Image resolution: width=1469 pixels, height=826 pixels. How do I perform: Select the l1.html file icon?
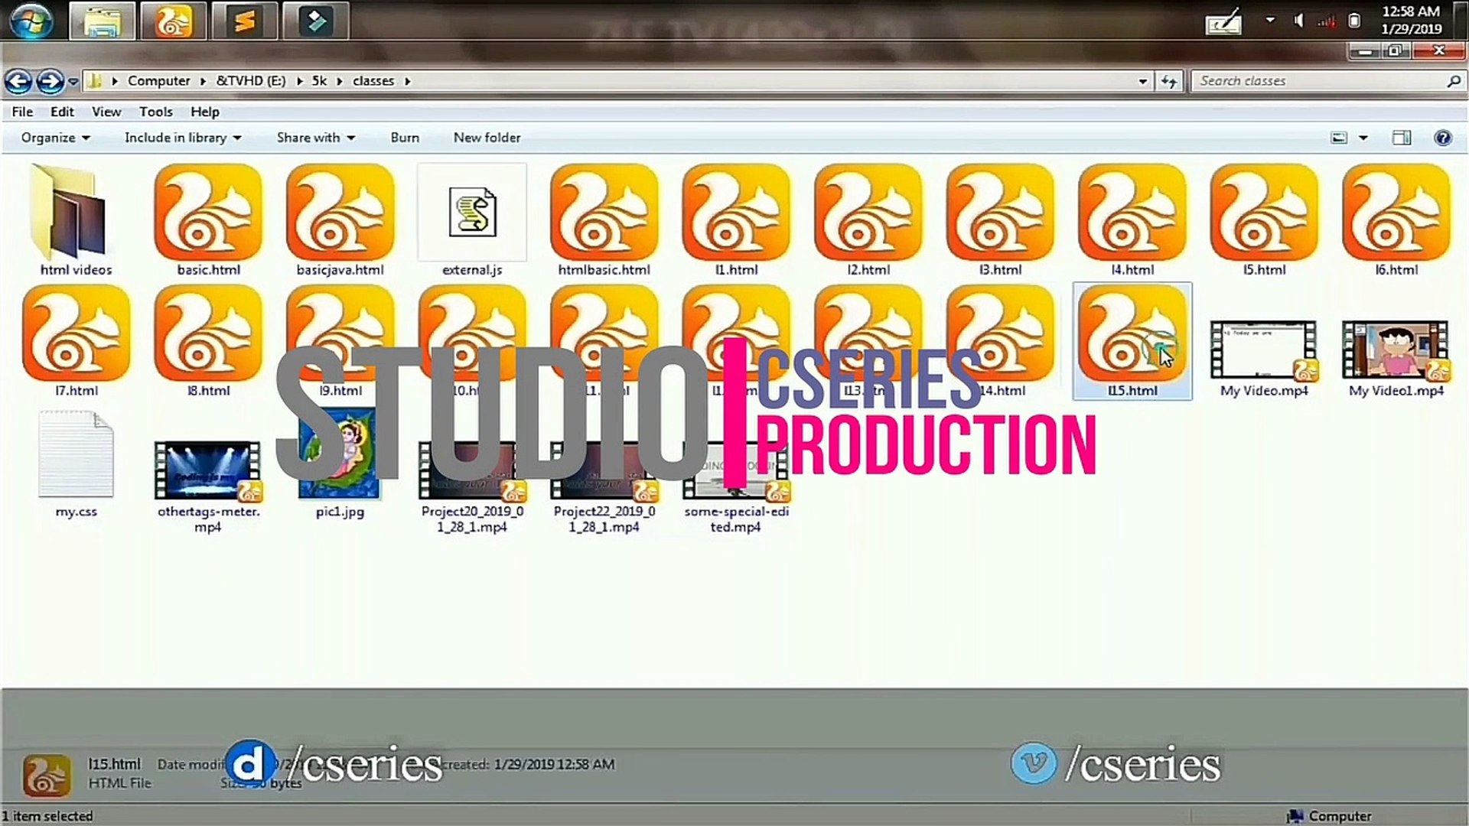pyautogui.click(x=736, y=213)
